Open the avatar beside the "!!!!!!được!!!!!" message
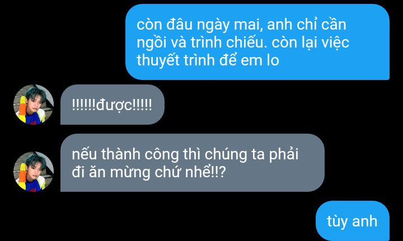The height and width of the screenshot is (241, 403). pos(34,105)
